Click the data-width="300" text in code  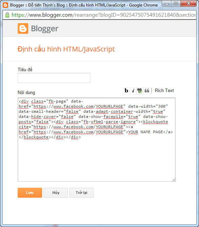148,106
